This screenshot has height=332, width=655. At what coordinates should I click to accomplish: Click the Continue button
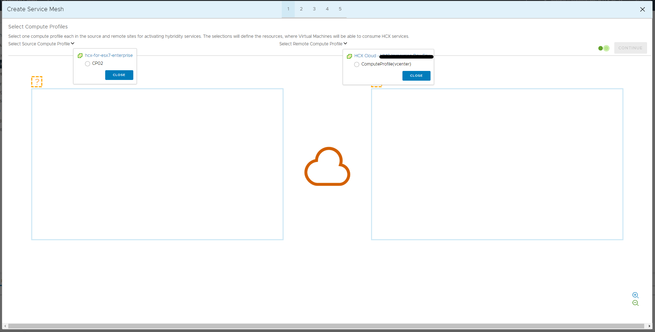coord(631,48)
